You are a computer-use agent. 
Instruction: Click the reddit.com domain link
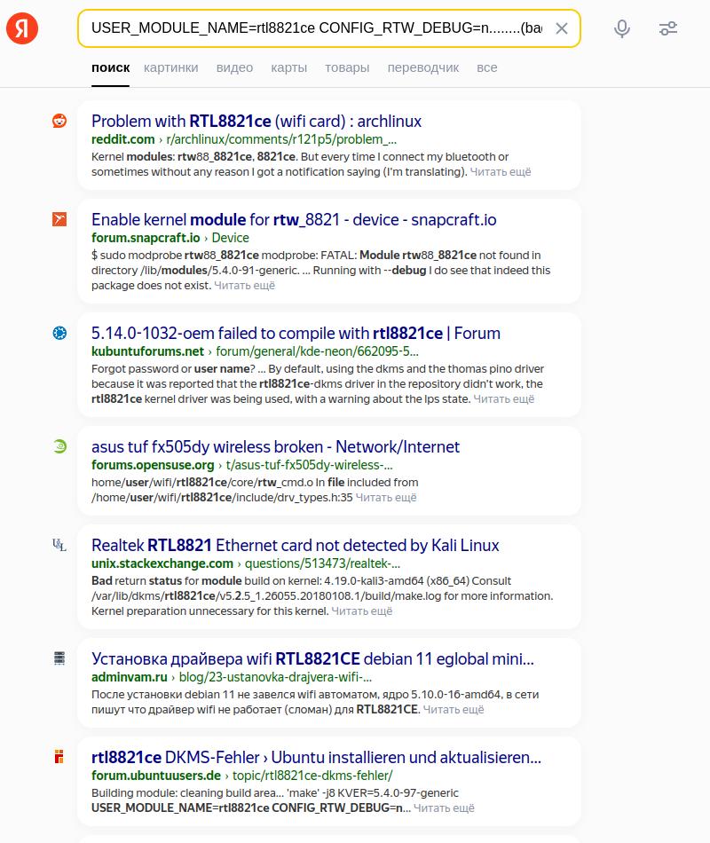[123, 139]
